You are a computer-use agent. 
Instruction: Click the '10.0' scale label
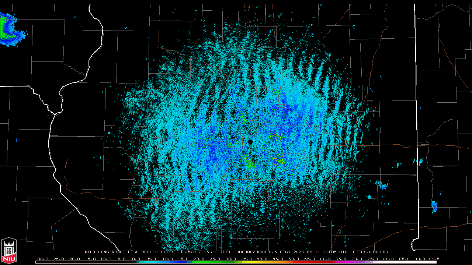tap(168, 259)
